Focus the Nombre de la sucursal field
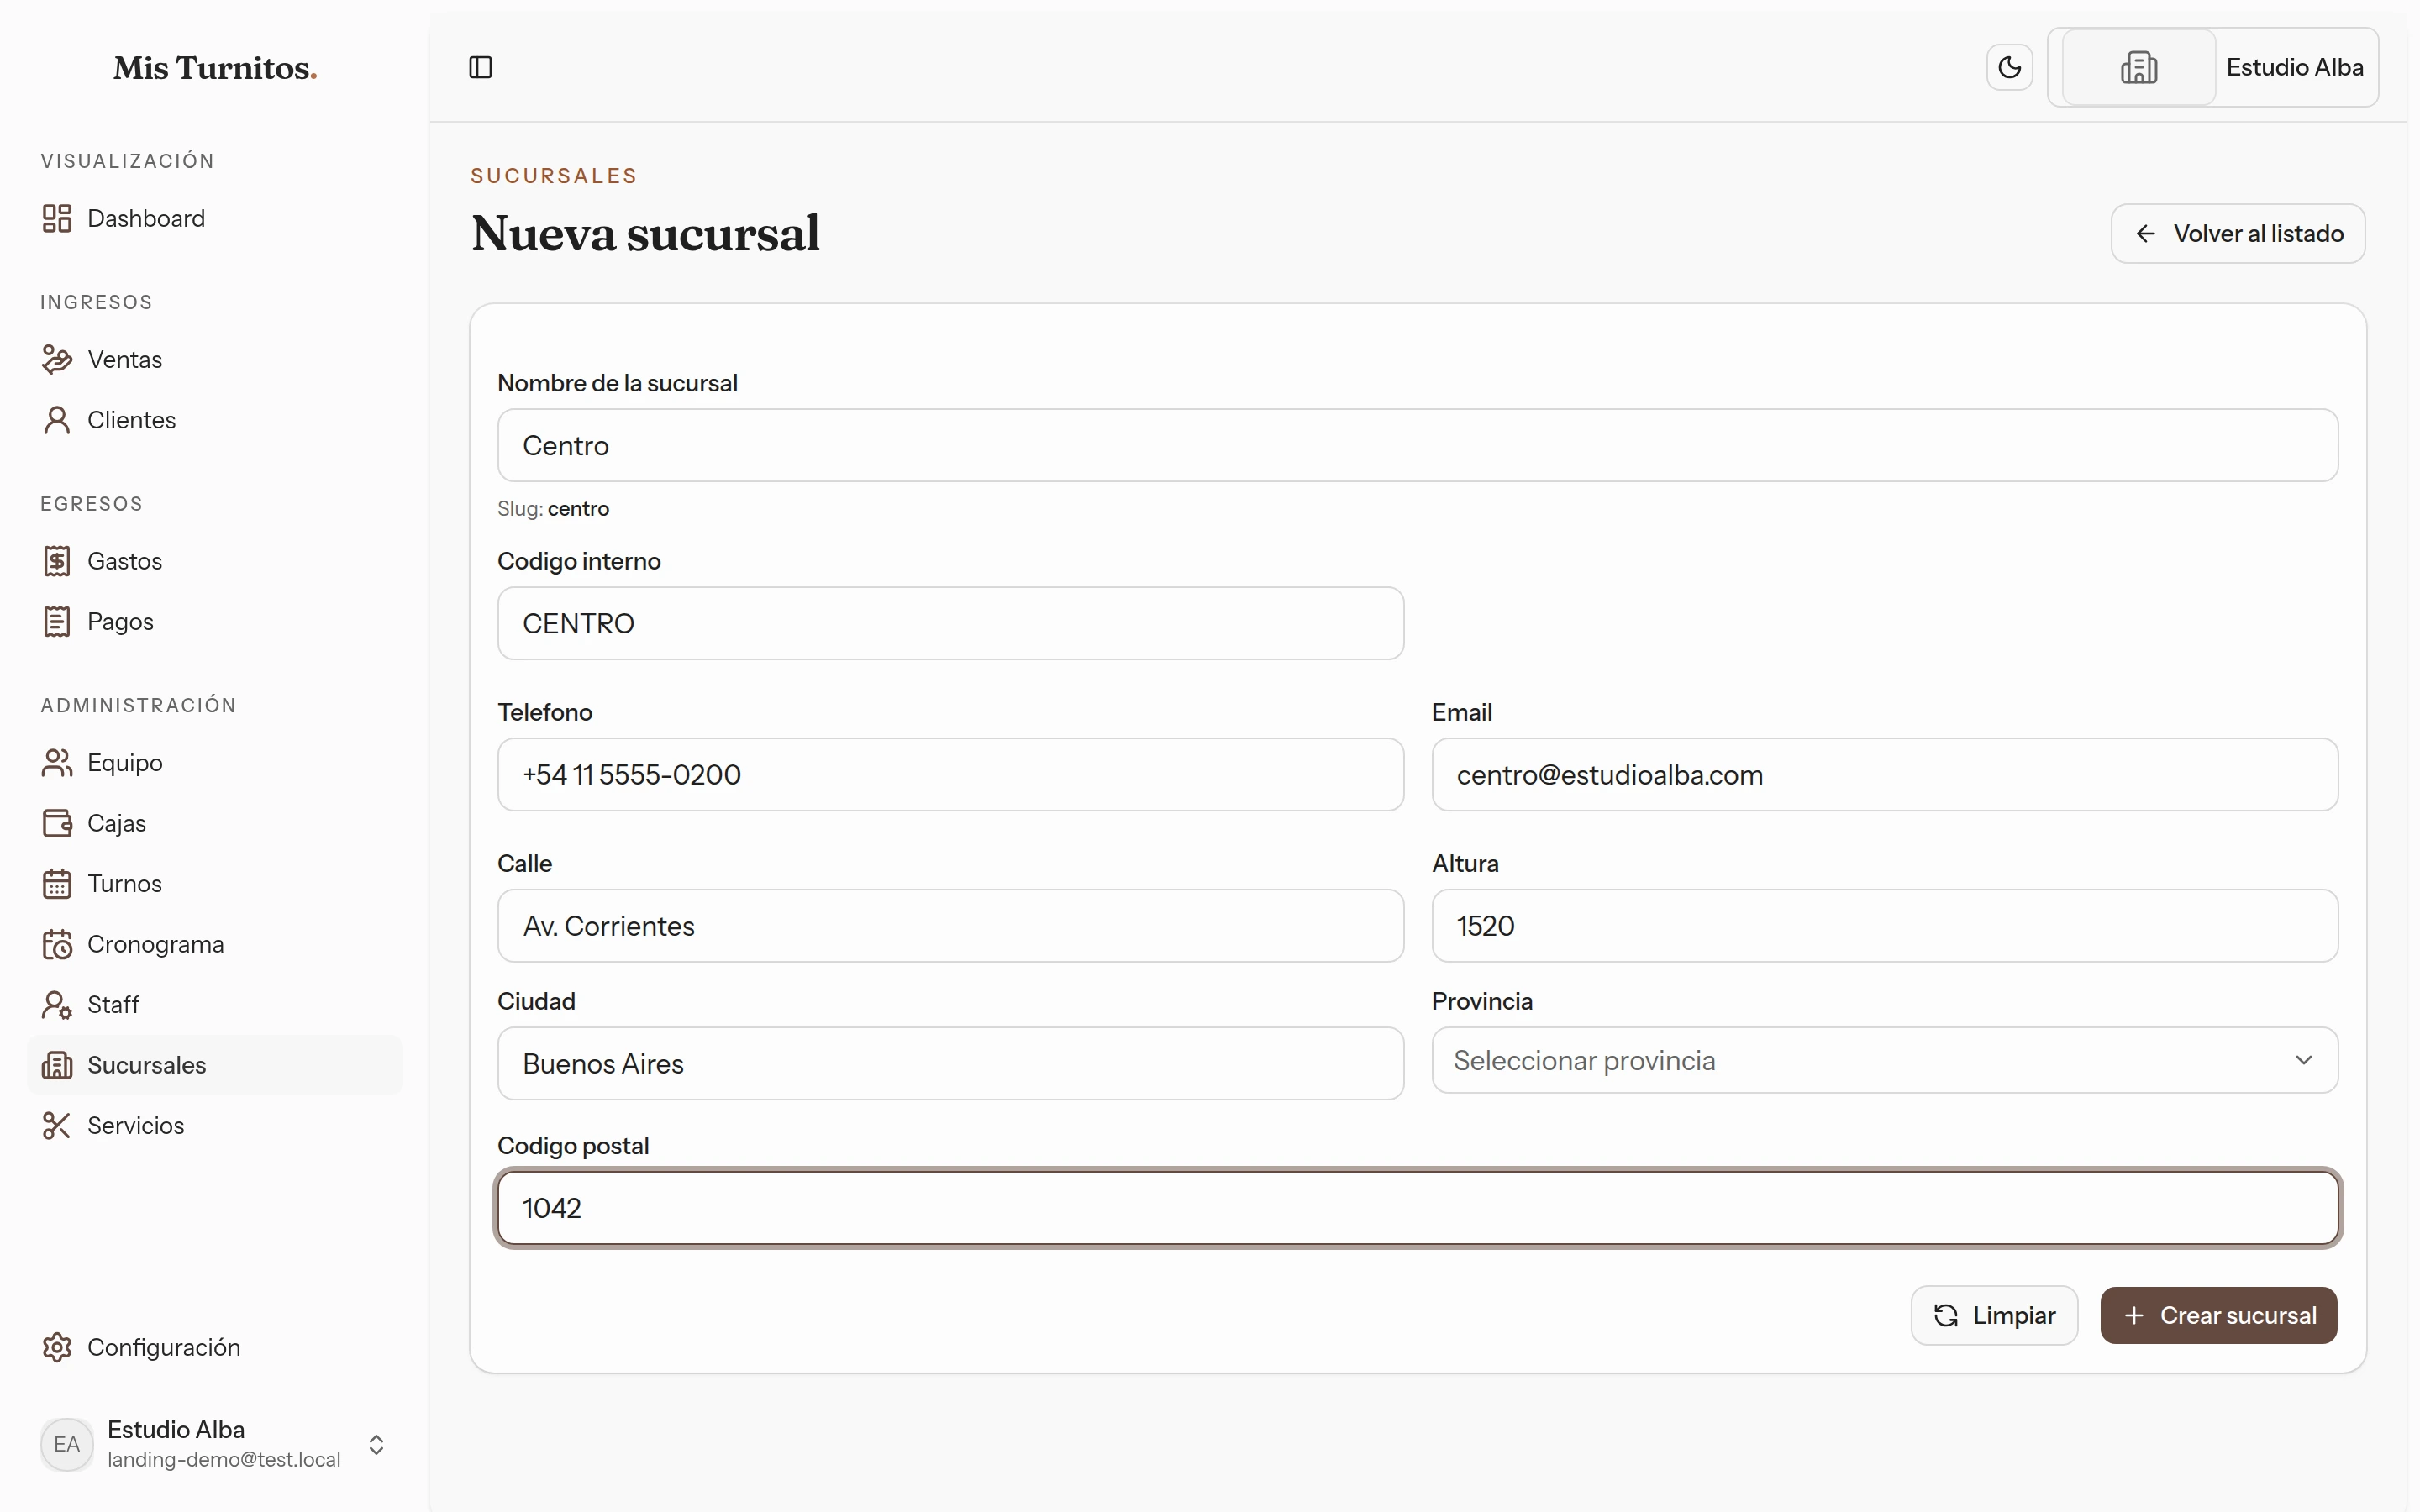The height and width of the screenshot is (1512, 2420). coord(1417,445)
